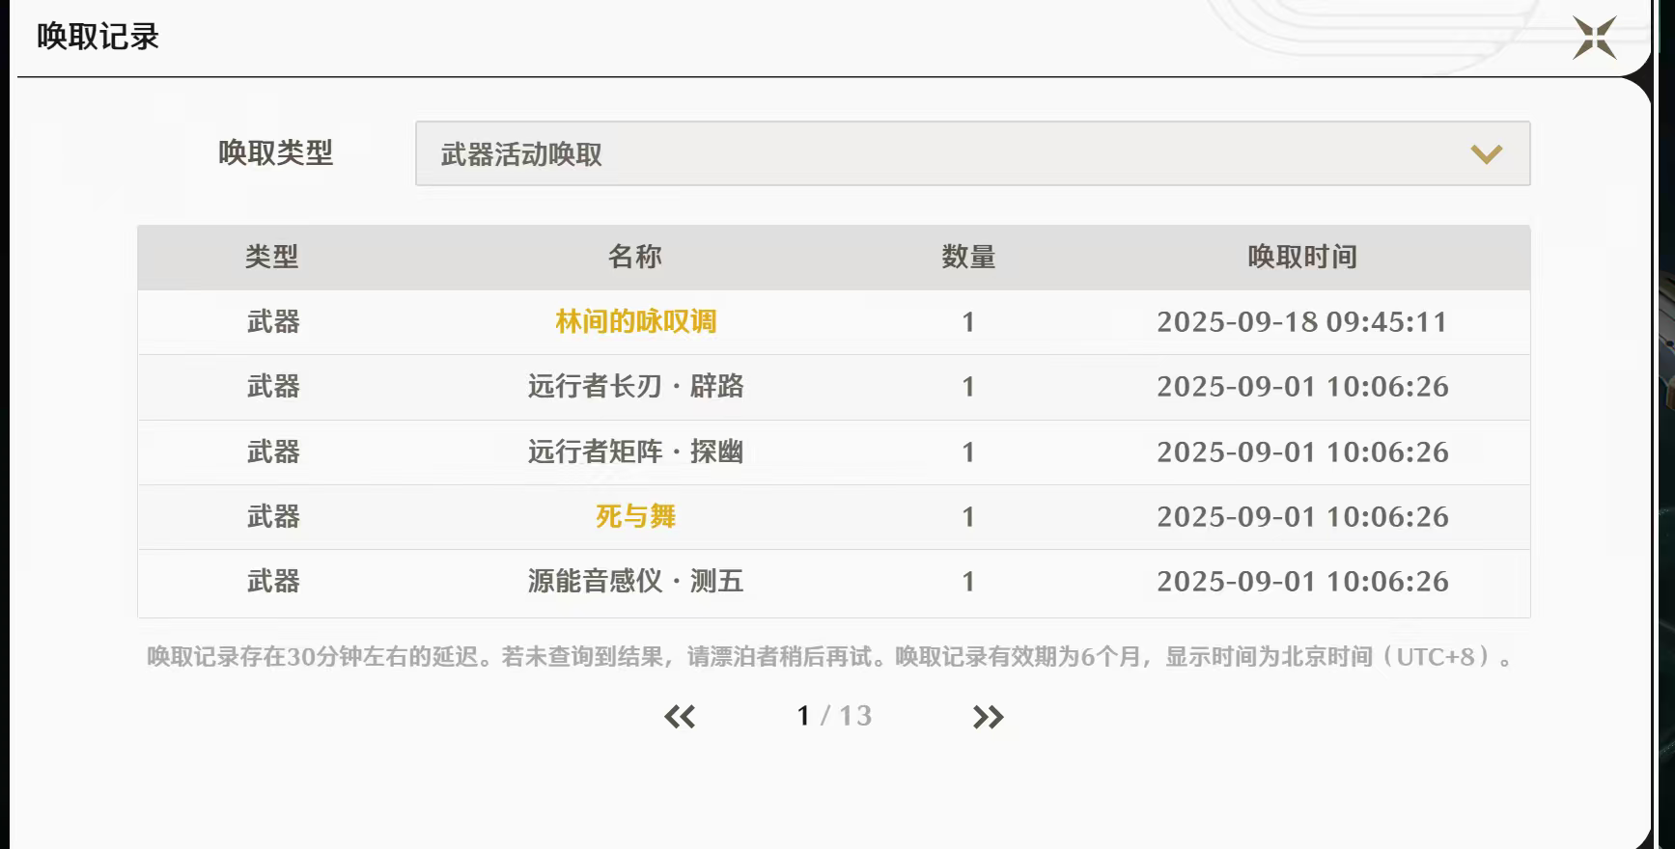
Task: Click the 唤取记录 title text
Action: [x=98, y=37]
